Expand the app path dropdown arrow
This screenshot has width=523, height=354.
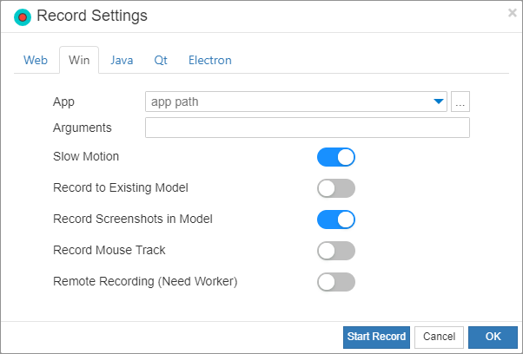pyautogui.click(x=439, y=102)
